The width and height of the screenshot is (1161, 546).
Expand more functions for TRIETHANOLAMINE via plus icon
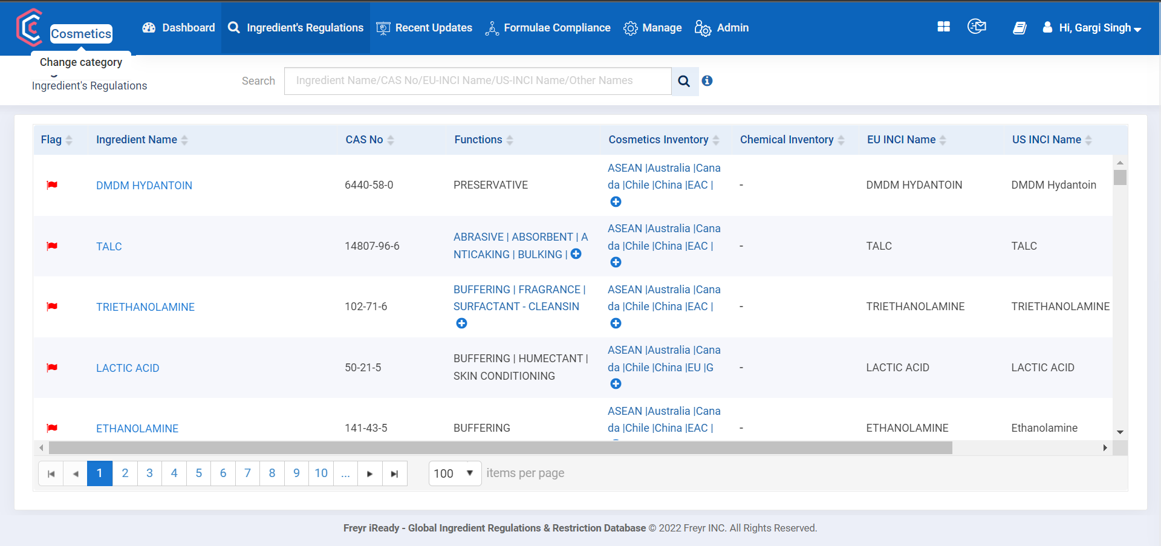[x=461, y=323]
